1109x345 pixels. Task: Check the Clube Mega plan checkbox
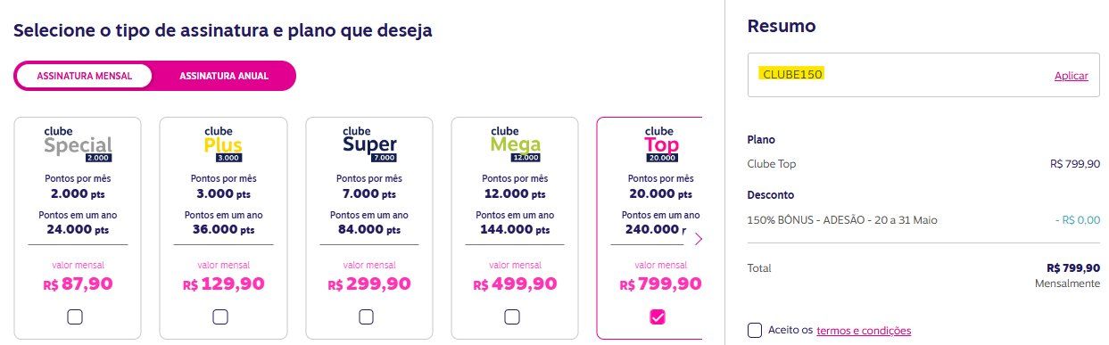pyautogui.click(x=512, y=316)
